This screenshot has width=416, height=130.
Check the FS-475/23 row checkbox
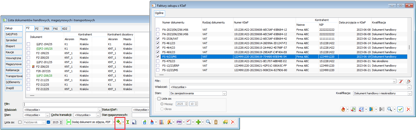(x=158, y=61)
